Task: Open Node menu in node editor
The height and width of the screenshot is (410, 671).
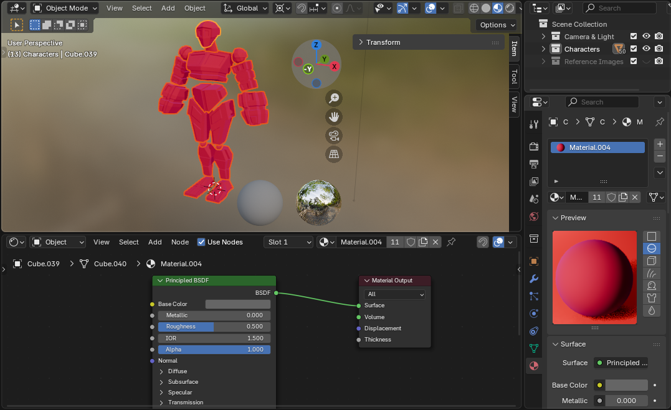Action: point(179,242)
